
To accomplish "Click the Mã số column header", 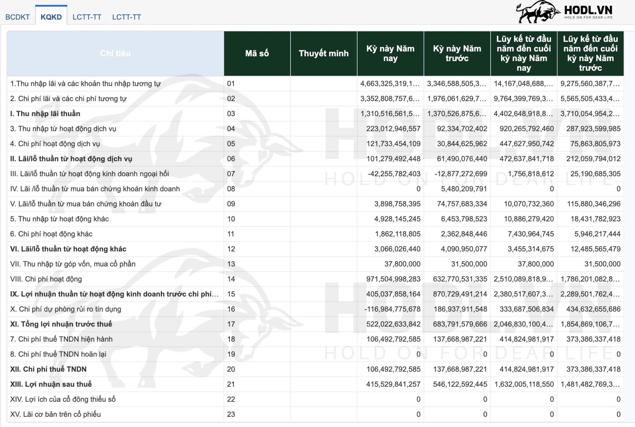I will point(257,53).
